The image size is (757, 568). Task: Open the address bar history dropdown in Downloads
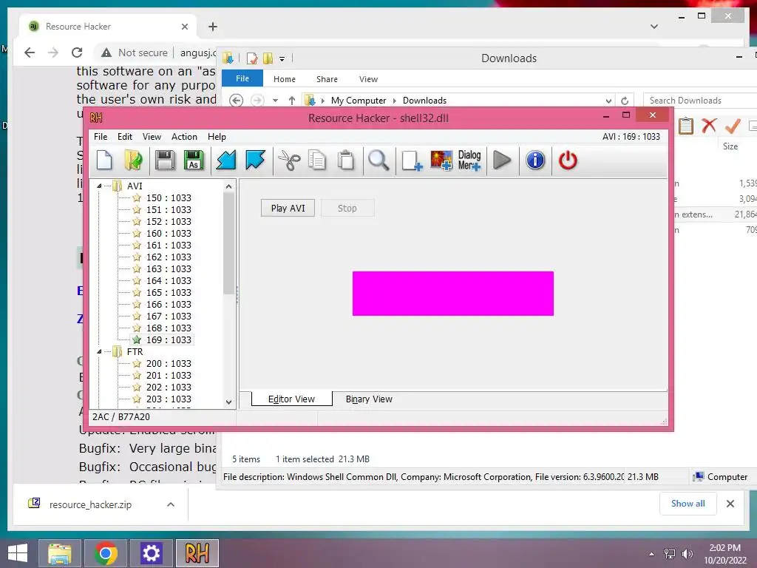608,101
